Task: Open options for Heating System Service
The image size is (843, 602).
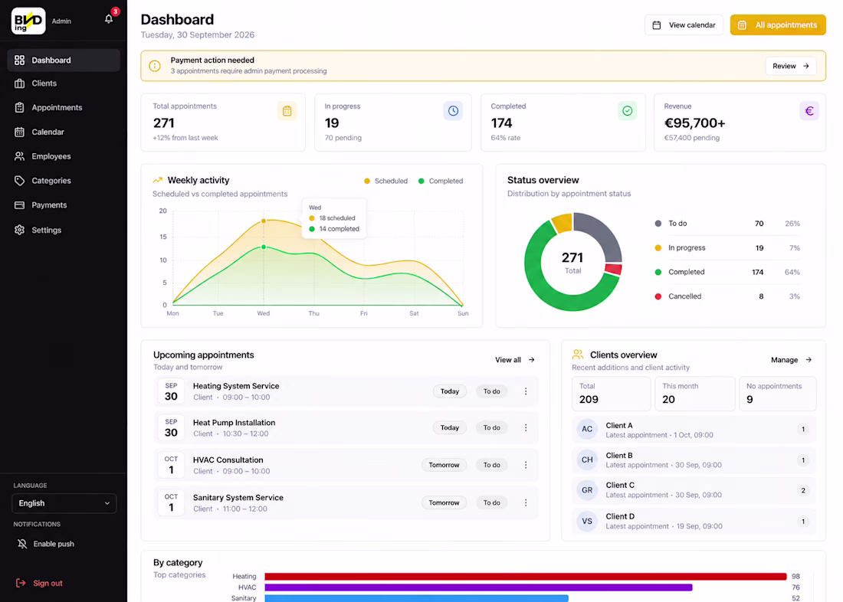Action: 526,391
